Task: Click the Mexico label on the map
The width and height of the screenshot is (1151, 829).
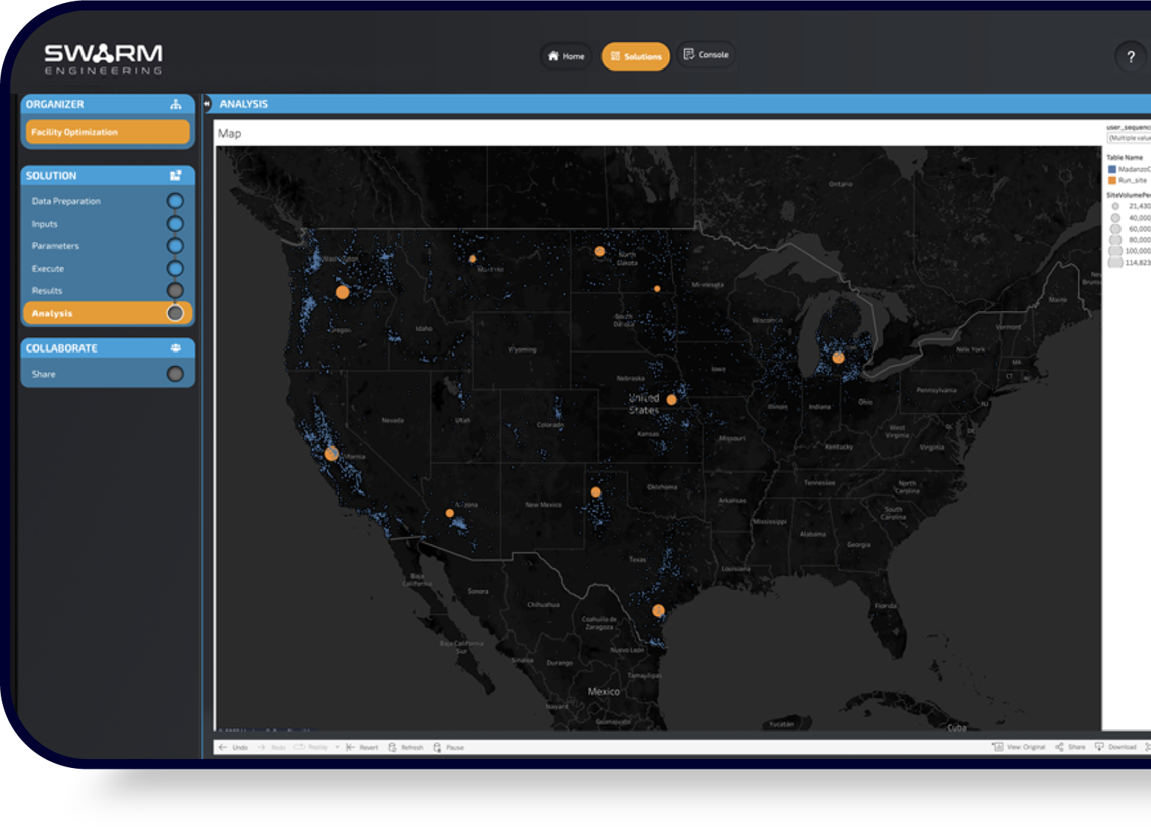Action: 603,691
